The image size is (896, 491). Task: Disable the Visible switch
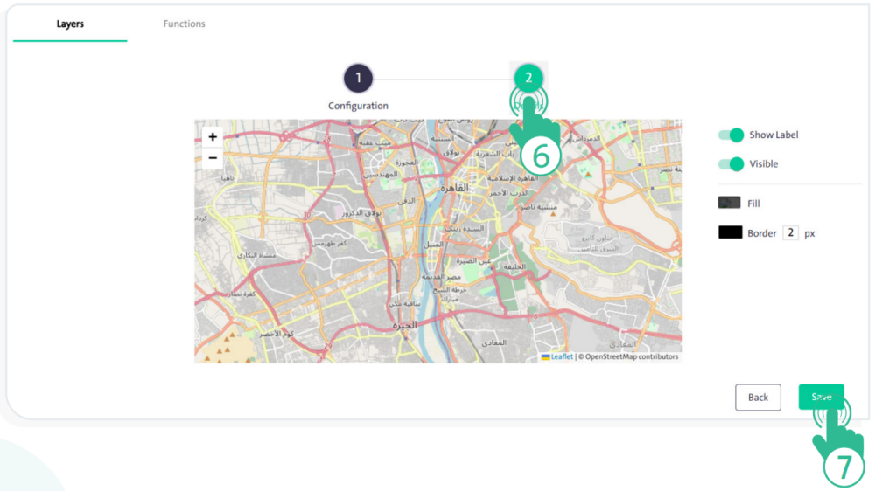pyautogui.click(x=731, y=164)
